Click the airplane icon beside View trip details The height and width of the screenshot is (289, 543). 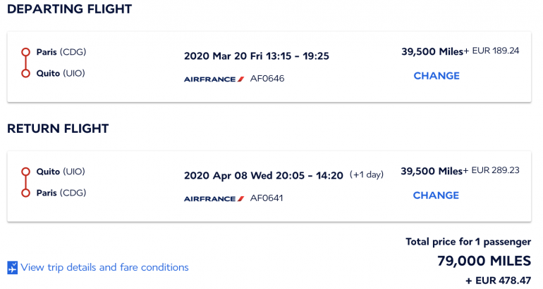[x=12, y=268]
